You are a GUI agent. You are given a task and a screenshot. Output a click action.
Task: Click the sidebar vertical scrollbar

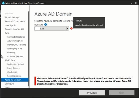coord(29,49)
